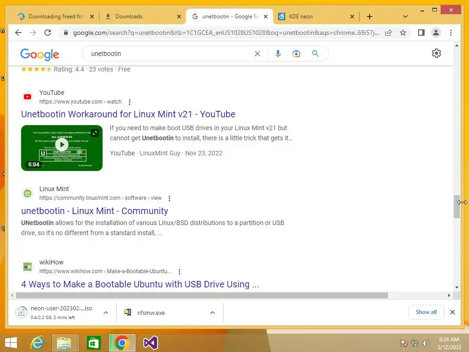469x352 pixels.
Task: Open options for the nfsmw.exe download
Action: pyautogui.click(x=213, y=313)
